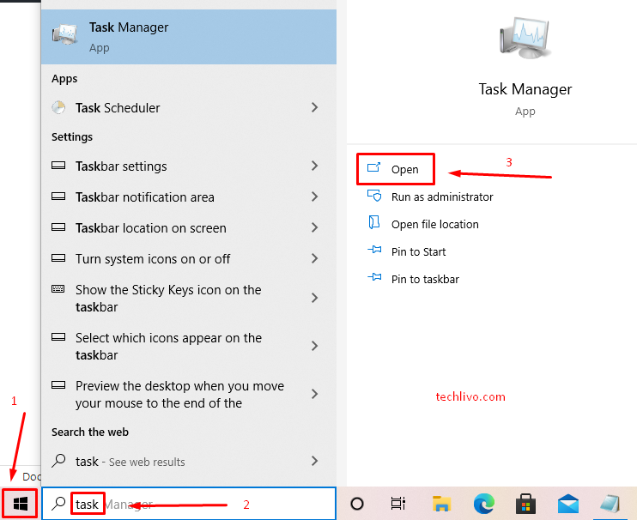Image resolution: width=637 pixels, height=520 pixels.
Task: Click the Sticky Keys keyboard icon
Action: click(x=58, y=288)
